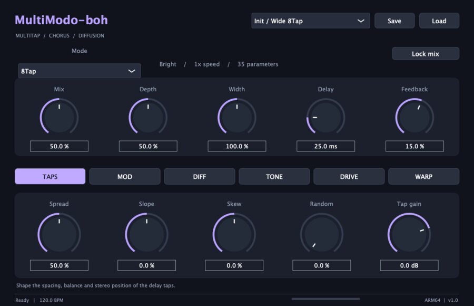474x306 pixels.
Task: Select the Feedback value field showing 15.0 %
Action: [x=415, y=146]
